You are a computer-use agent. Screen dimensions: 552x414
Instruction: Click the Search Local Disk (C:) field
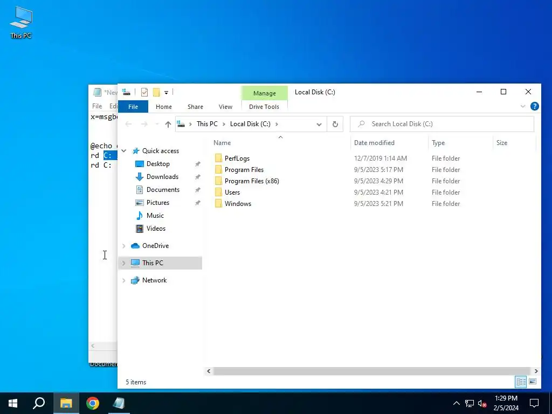click(442, 124)
